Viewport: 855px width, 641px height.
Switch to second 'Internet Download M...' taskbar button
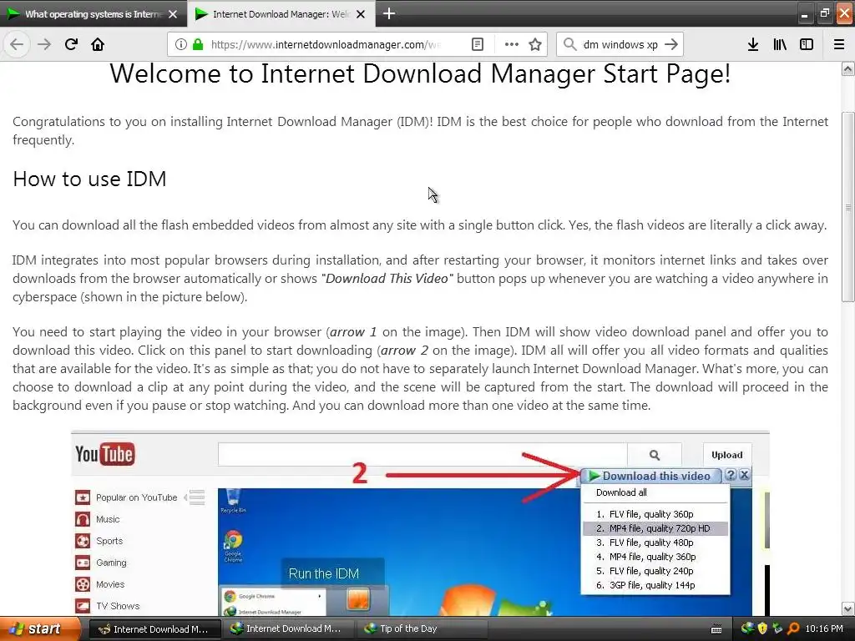288,629
